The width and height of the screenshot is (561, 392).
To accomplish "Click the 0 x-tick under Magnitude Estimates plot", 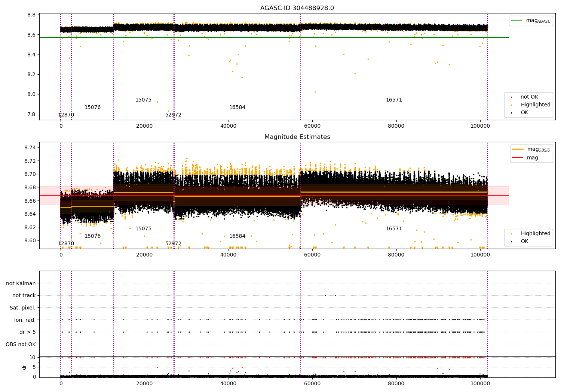I will (x=61, y=255).
